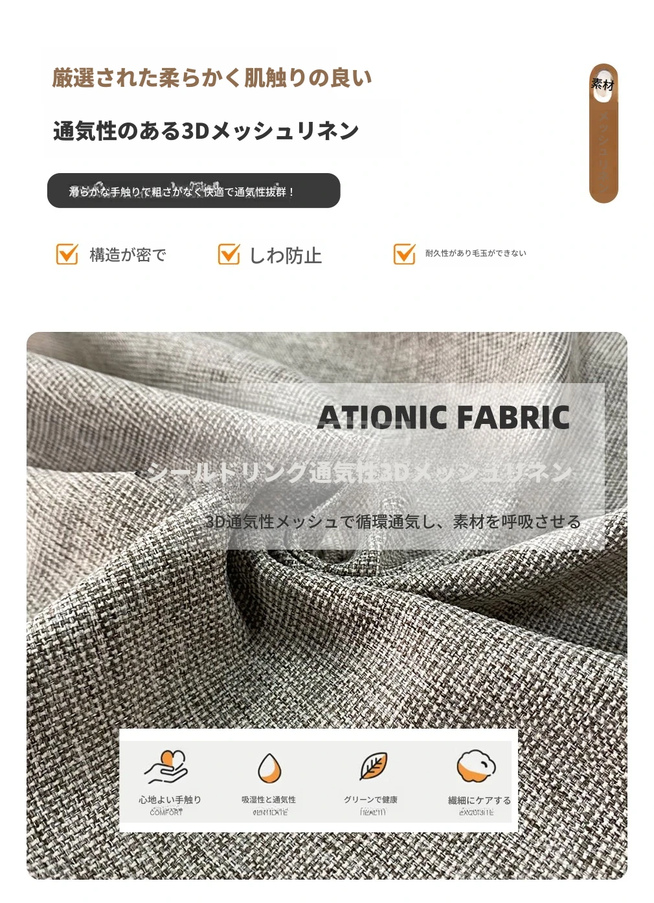
Task: Click the cotton ball exquisite care icon
Action: pyautogui.click(x=476, y=768)
